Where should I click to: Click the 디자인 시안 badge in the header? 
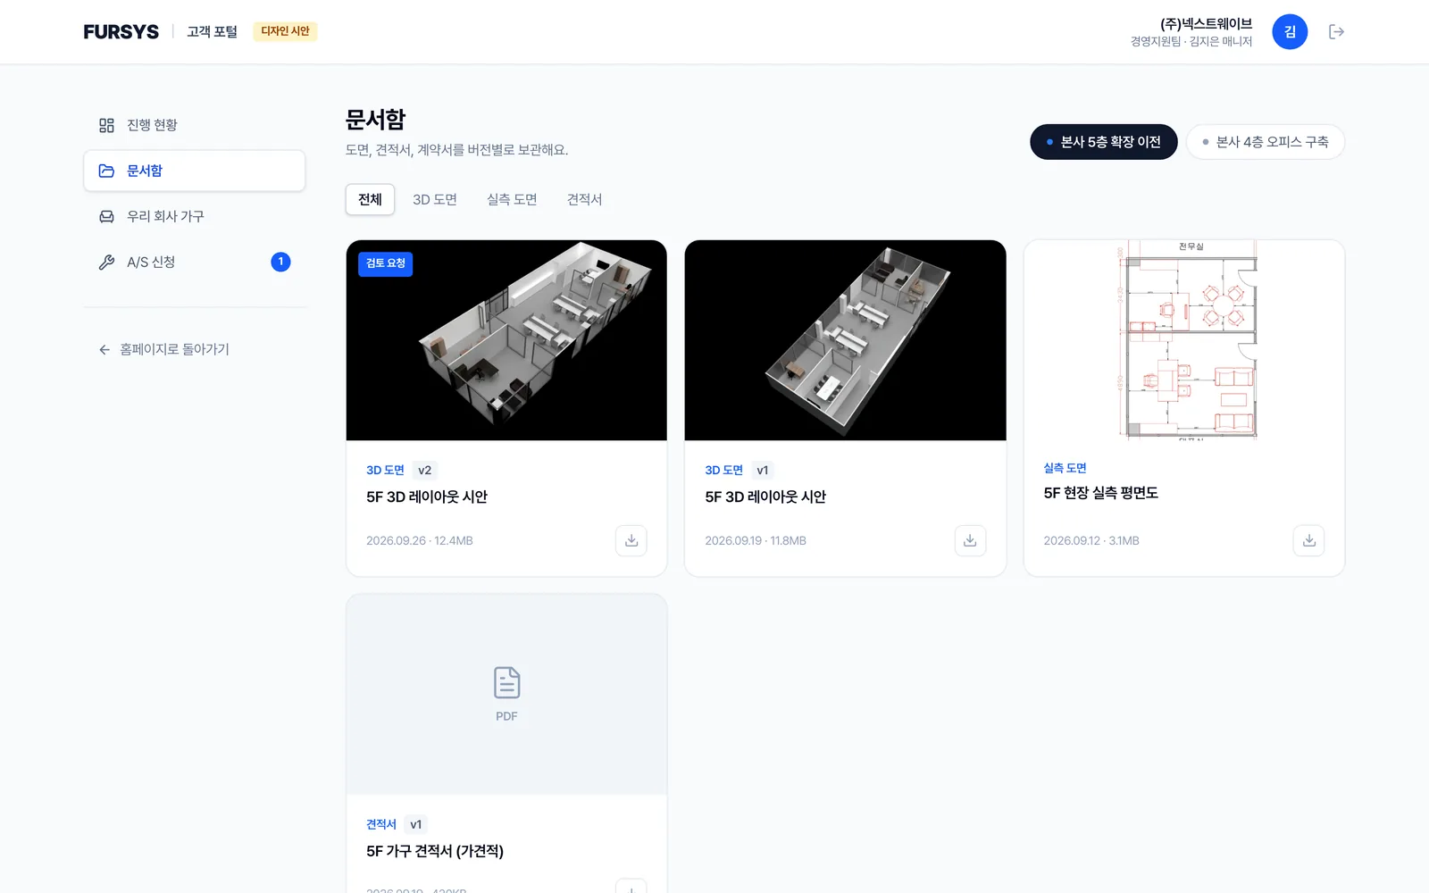click(x=285, y=31)
